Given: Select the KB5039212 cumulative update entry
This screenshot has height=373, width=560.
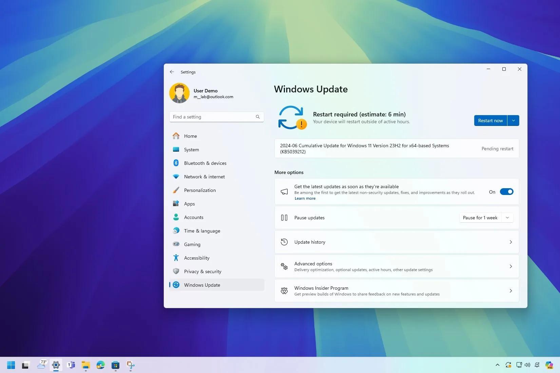Looking at the screenshot, I should point(397,149).
